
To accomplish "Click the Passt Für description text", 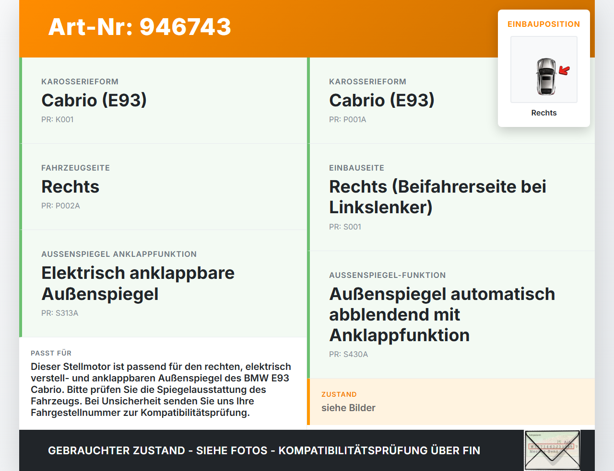I will [x=161, y=390].
